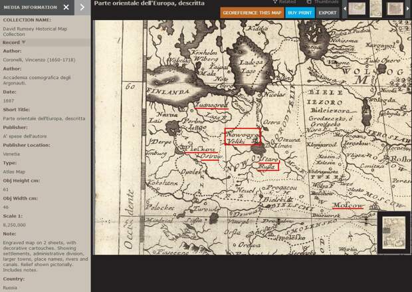
Task: Click the Buy Print button
Action: pyautogui.click(x=300, y=13)
